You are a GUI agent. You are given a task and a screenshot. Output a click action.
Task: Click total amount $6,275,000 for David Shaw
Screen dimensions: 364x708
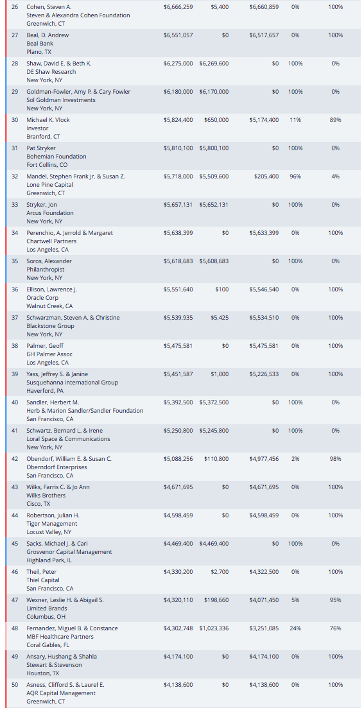178,63
